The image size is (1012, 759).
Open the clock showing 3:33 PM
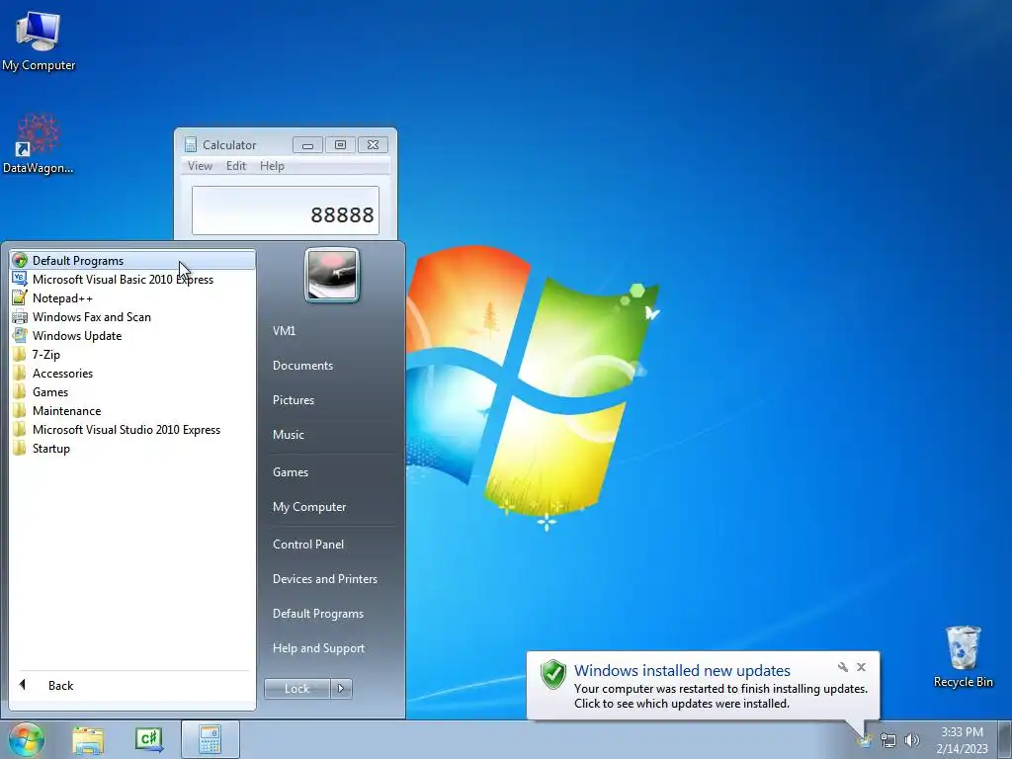(x=962, y=740)
